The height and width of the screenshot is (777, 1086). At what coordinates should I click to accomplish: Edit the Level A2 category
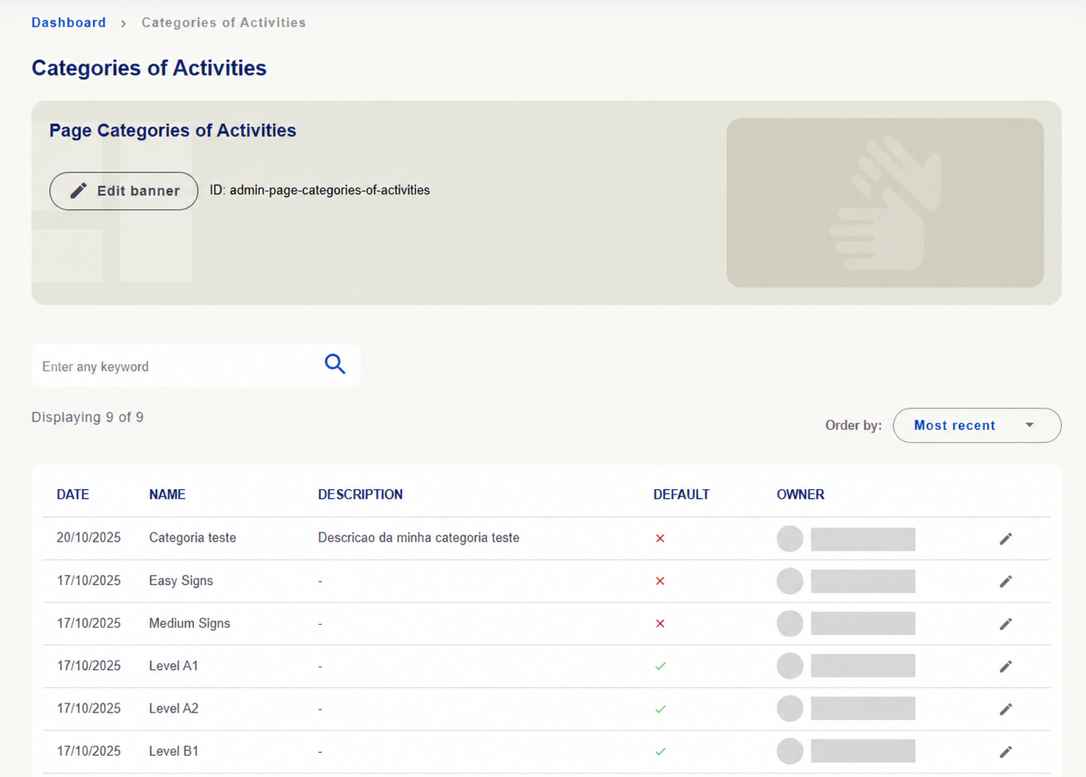tap(1005, 709)
